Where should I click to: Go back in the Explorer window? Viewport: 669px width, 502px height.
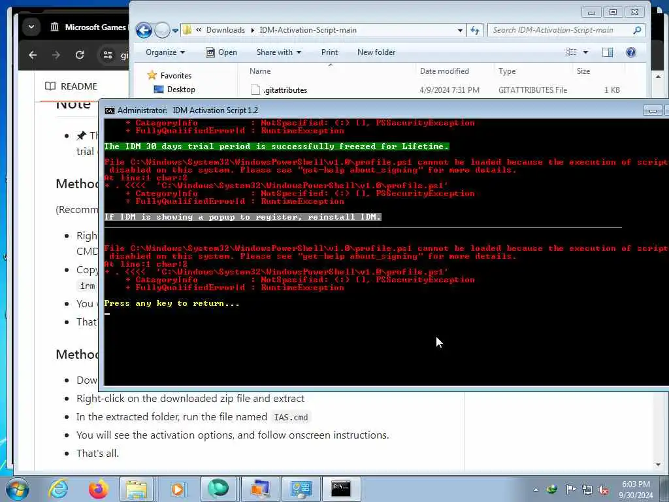pos(144,30)
